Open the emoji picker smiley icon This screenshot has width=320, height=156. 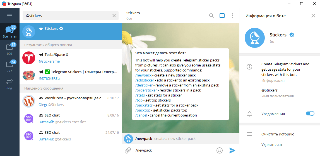[220, 150]
